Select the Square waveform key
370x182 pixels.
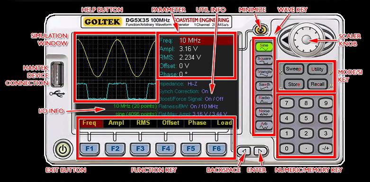pos(264,60)
